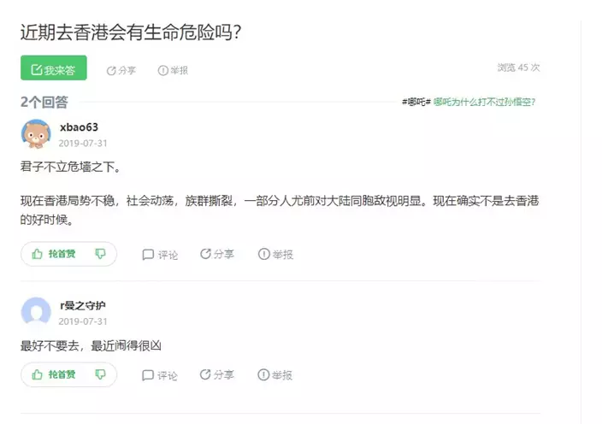
Task: Open the r曼之守护 username profile link
Action: click(x=83, y=305)
